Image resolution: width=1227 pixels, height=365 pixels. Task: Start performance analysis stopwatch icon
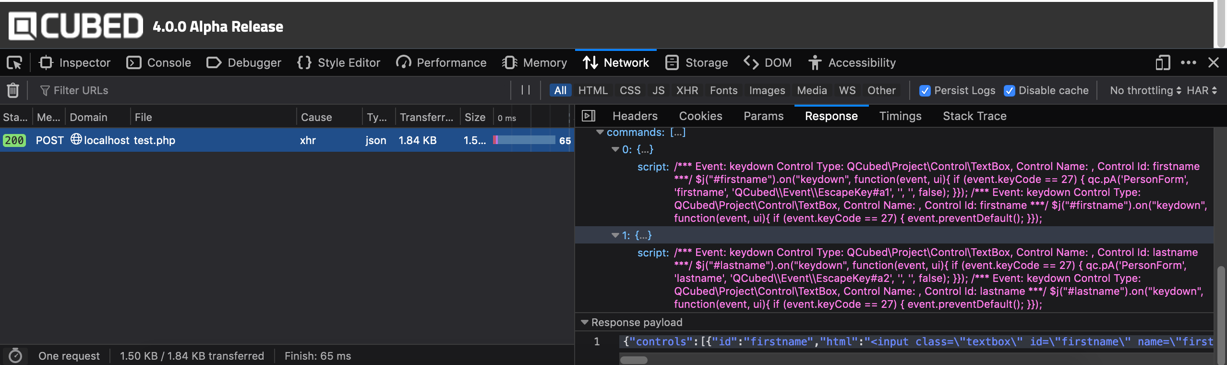pos(15,356)
